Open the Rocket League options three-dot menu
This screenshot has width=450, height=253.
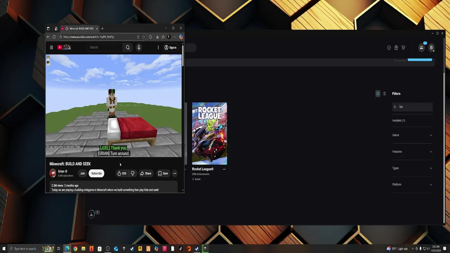coord(224,169)
